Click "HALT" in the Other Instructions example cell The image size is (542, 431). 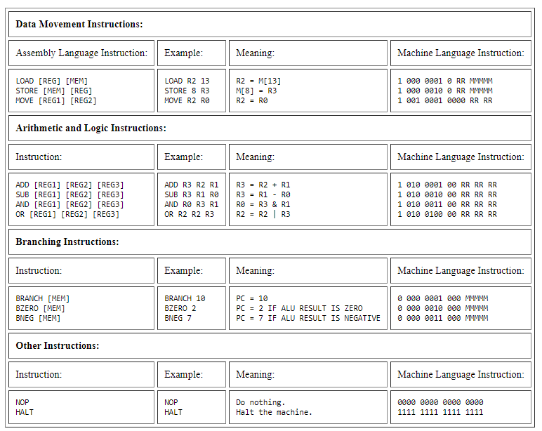tap(173, 412)
